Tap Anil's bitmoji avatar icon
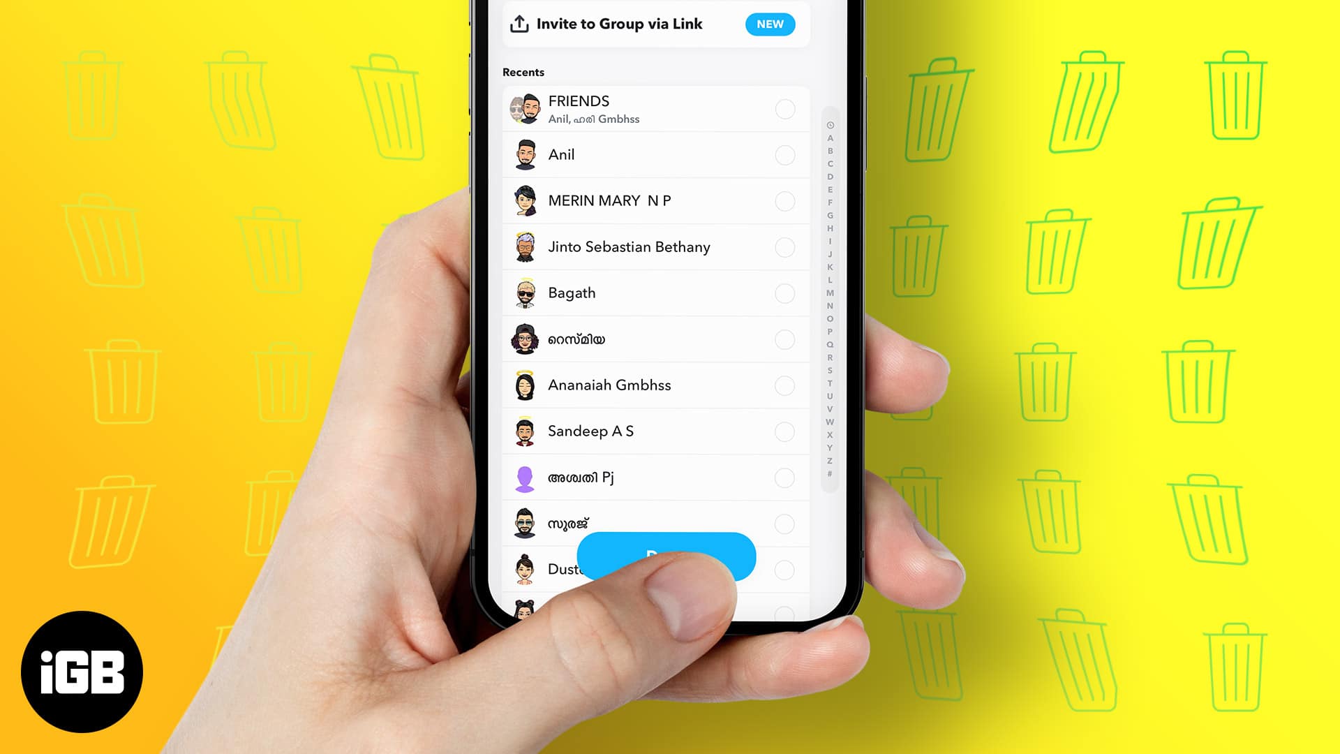 (525, 154)
